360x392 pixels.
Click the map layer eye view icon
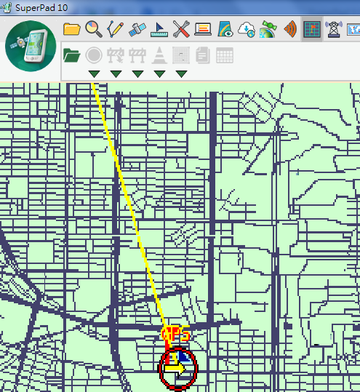click(225, 29)
